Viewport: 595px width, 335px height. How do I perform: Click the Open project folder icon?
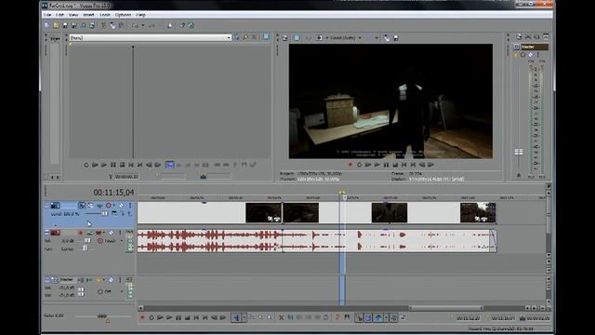pos(56,25)
